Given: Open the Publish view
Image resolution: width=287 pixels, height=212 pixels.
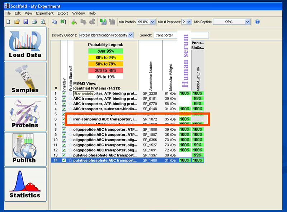Looking at the screenshot, I should (25, 149).
